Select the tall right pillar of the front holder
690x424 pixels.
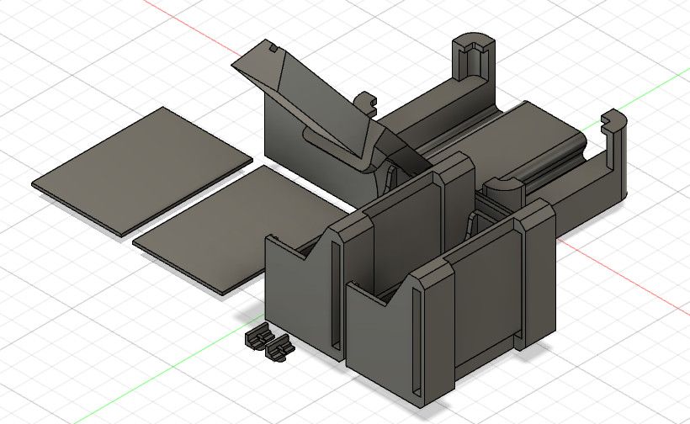[x=539, y=278]
